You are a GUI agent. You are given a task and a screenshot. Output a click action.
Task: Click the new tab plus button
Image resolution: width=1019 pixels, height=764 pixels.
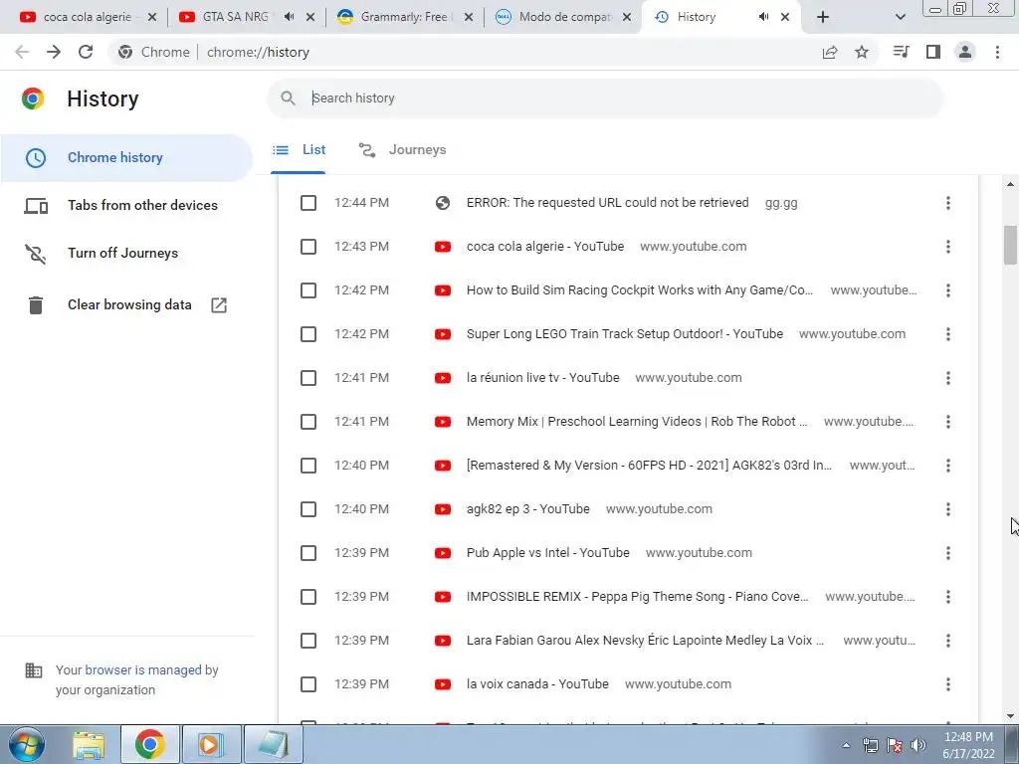[x=823, y=17]
